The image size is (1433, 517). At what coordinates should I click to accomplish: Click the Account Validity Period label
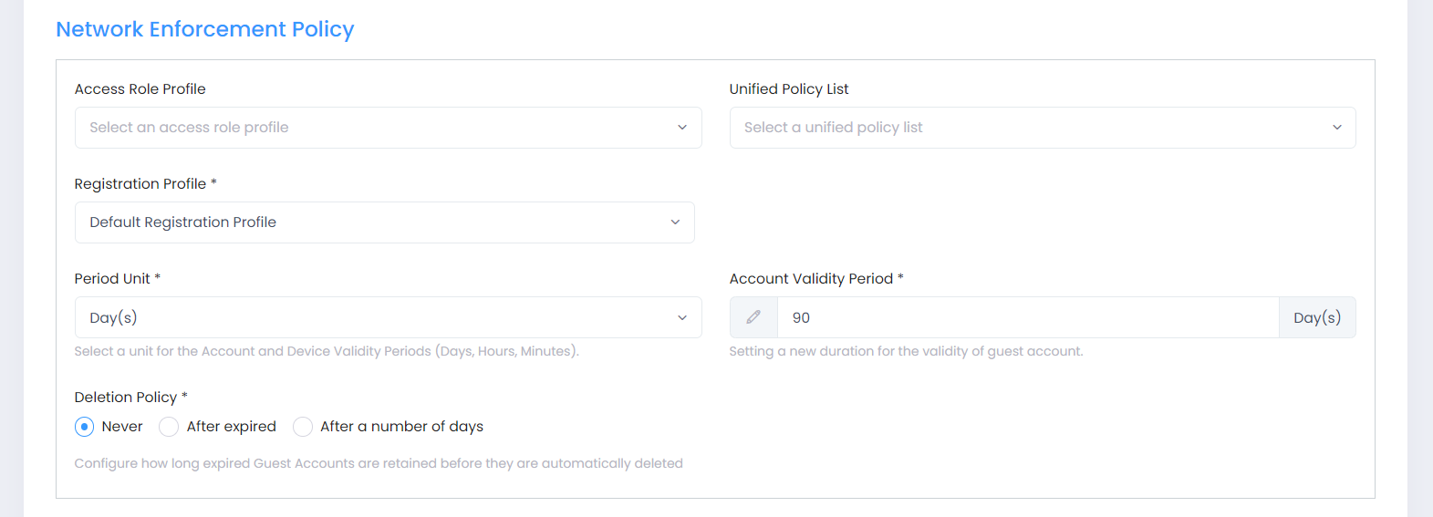(811, 279)
